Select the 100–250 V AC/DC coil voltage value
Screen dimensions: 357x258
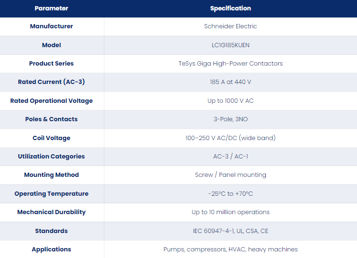[230, 138]
